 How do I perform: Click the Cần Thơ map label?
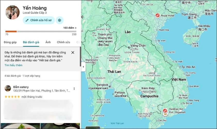point(162,120)
